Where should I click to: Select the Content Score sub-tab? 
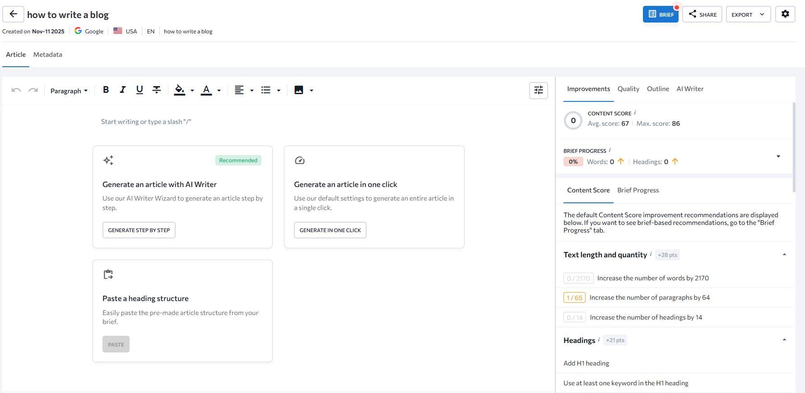point(588,190)
